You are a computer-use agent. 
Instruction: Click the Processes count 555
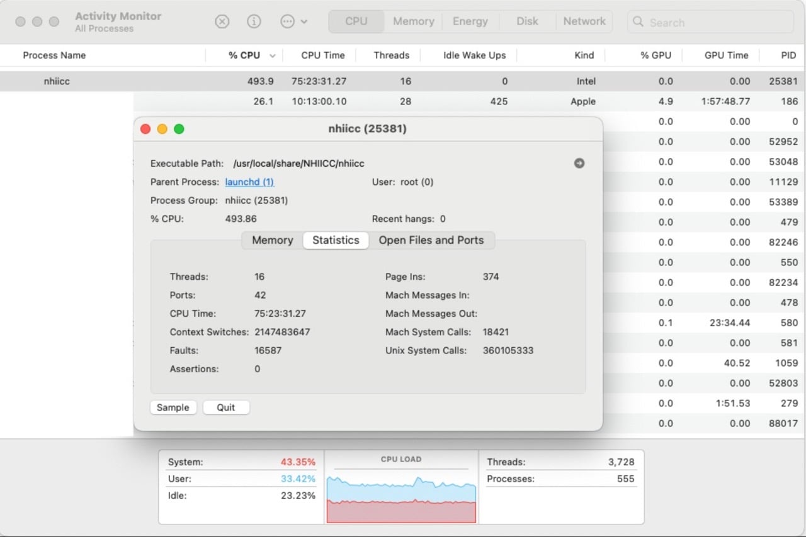pos(626,479)
